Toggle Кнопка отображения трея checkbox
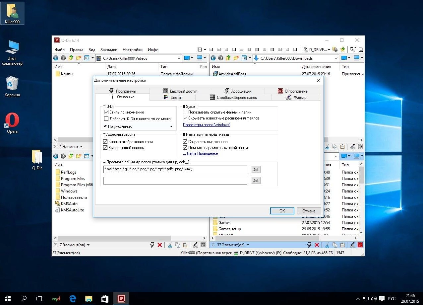The height and width of the screenshot is (305, 423). click(105, 142)
